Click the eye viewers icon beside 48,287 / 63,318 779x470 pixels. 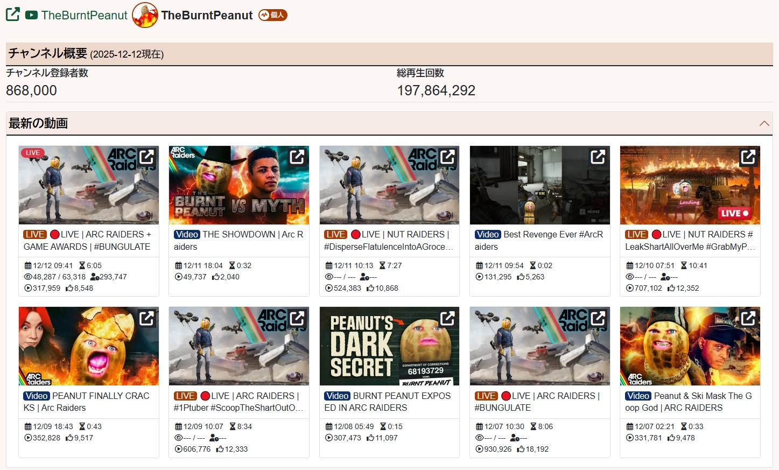click(28, 277)
